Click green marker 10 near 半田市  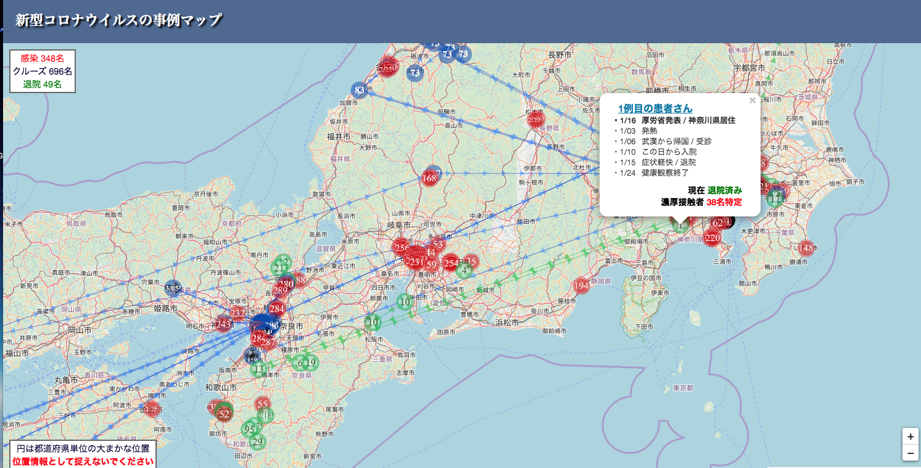click(405, 302)
